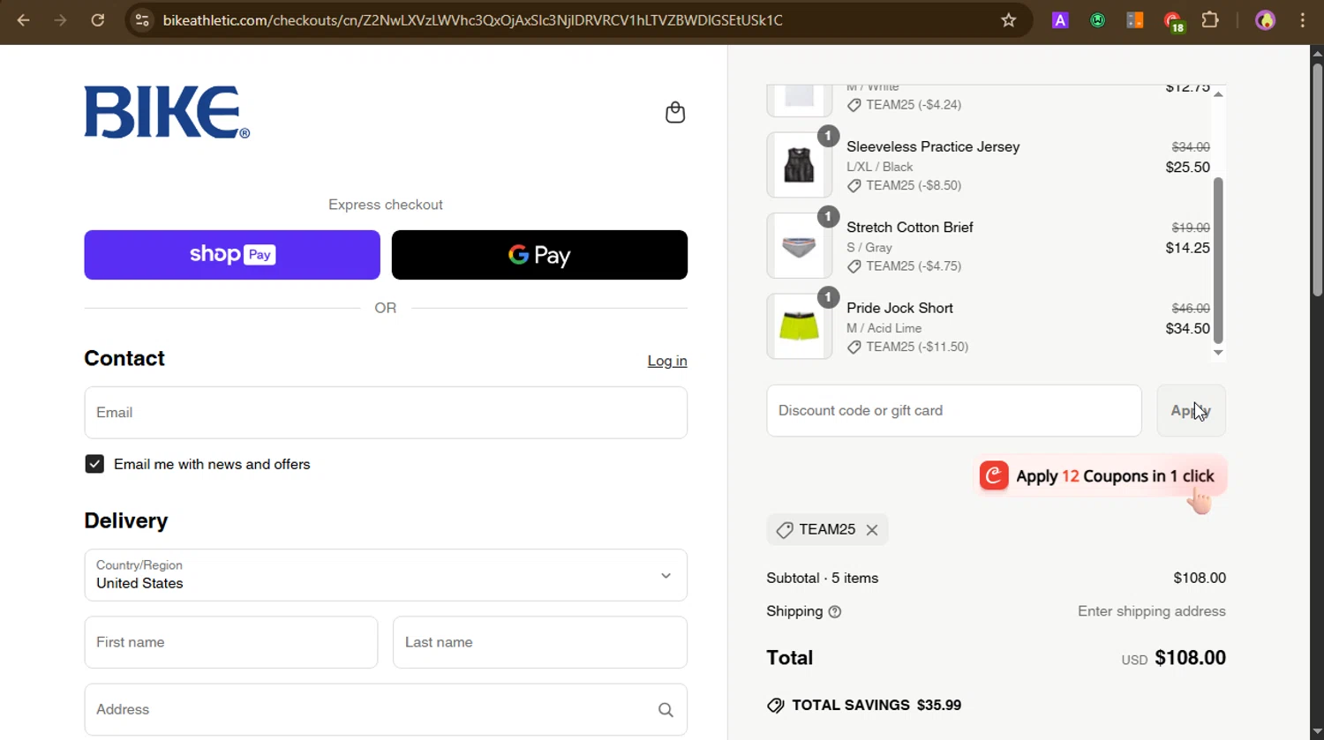Image resolution: width=1324 pixels, height=740 pixels.
Task: Reload the checkout page
Action: (98, 20)
